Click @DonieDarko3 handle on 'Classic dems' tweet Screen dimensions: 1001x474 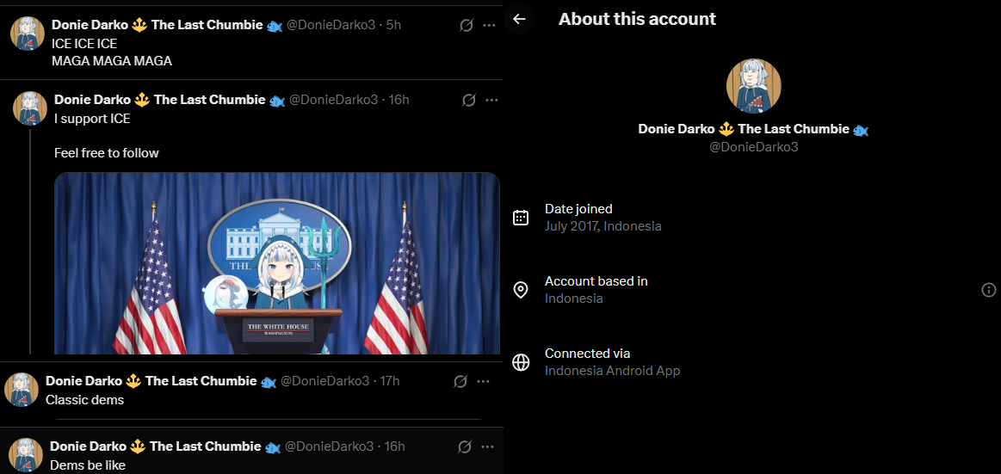[x=325, y=381]
